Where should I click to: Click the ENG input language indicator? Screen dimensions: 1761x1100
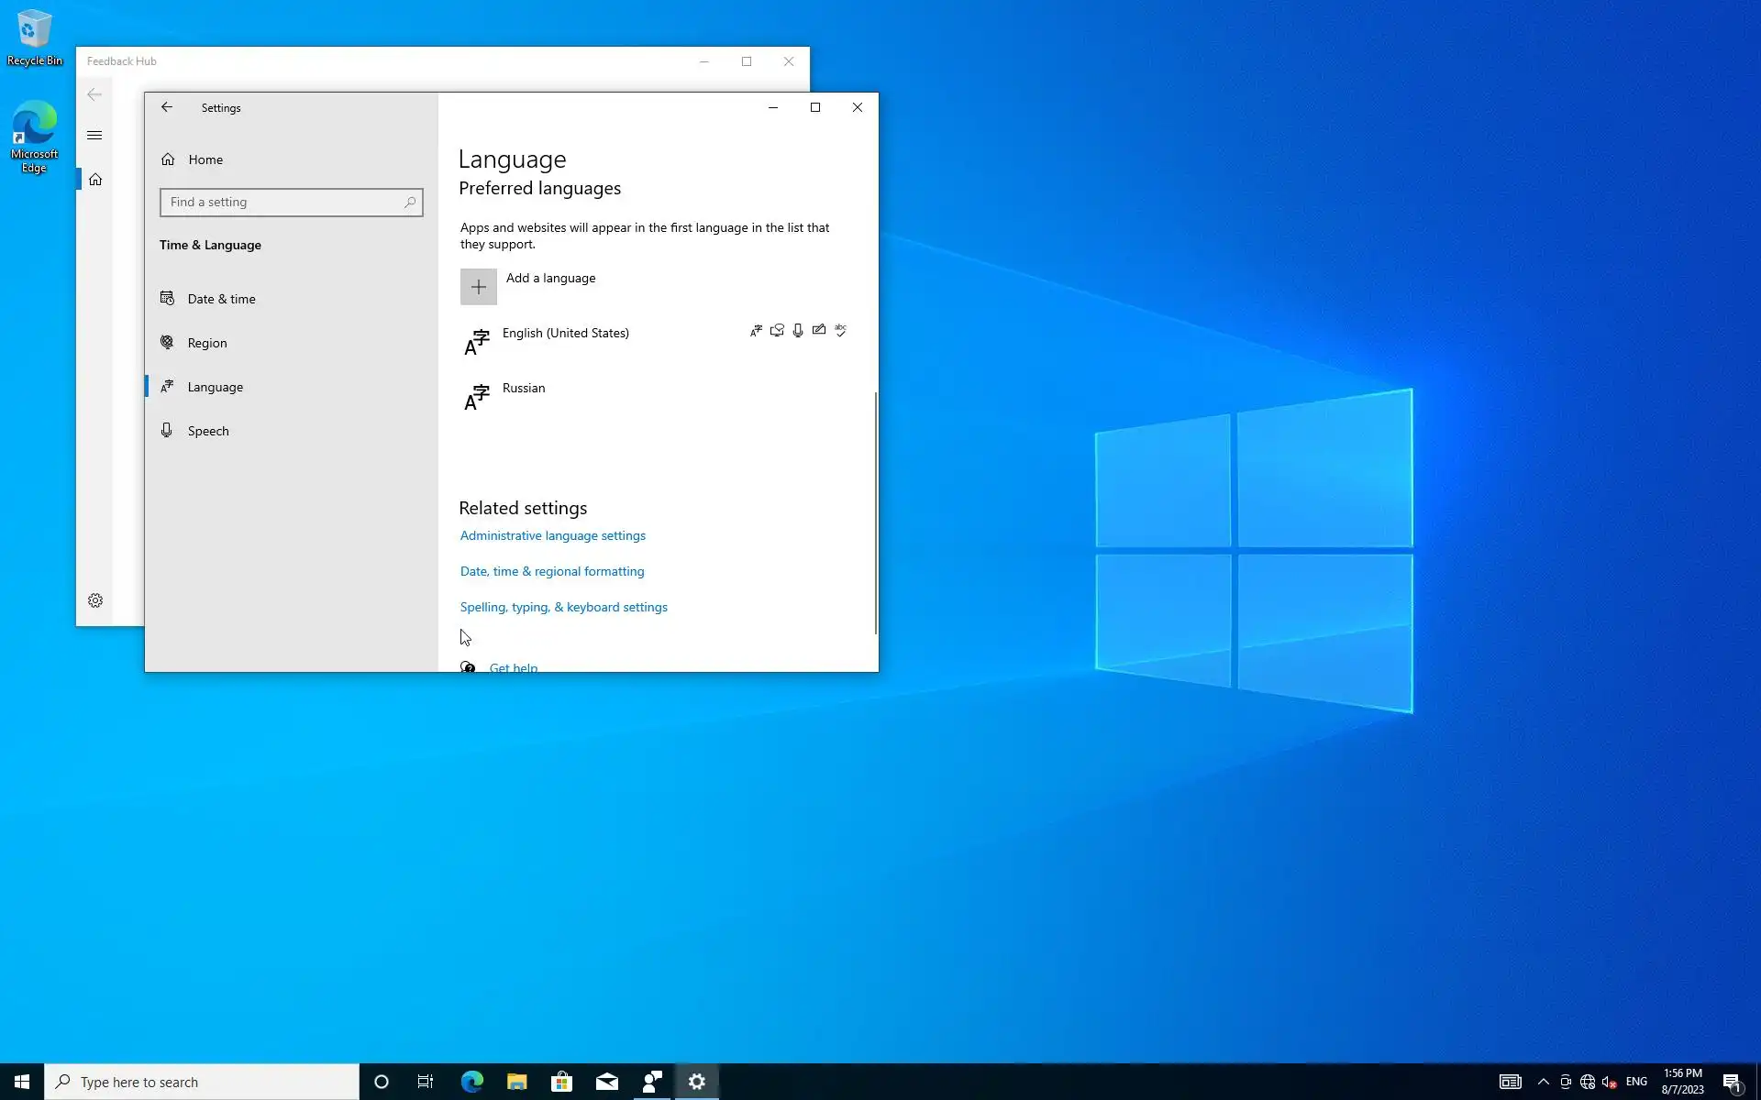click(x=1636, y=1082)
